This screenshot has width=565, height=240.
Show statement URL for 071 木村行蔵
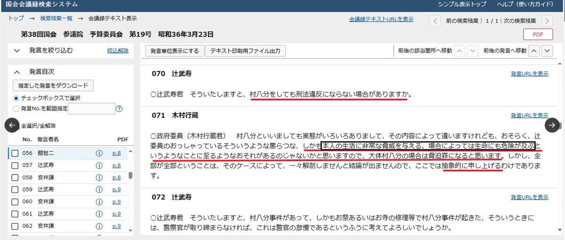[x=530, y=115]
